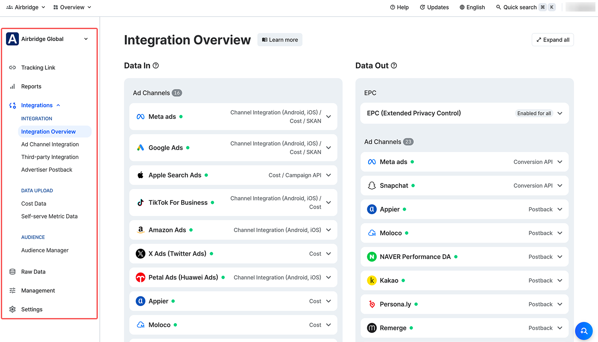Expand the Petal Ads (Huawei Ads) row

click(x=328, y=277)
